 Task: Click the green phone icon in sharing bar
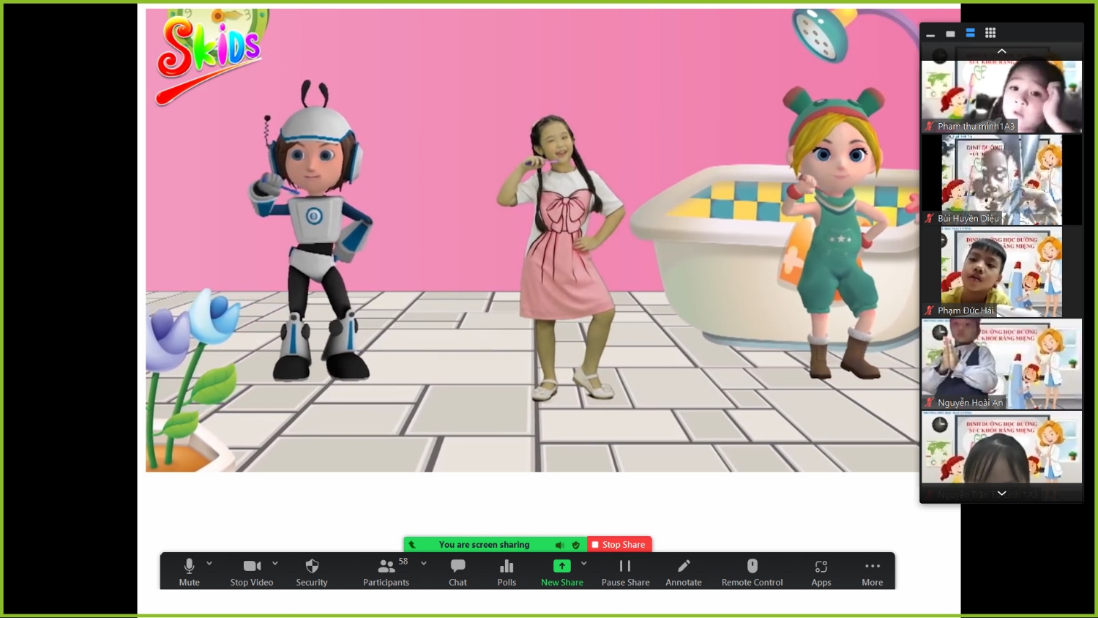pos(412,545)
